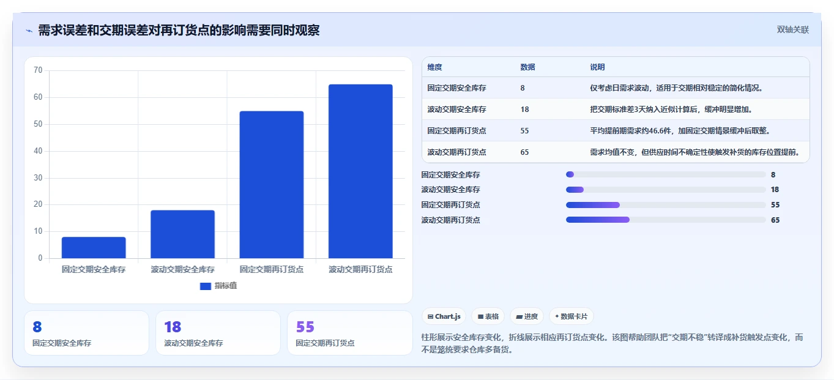Click the table data cell value 18
This screenshot has width=834, height=380.
click(524, 110)
